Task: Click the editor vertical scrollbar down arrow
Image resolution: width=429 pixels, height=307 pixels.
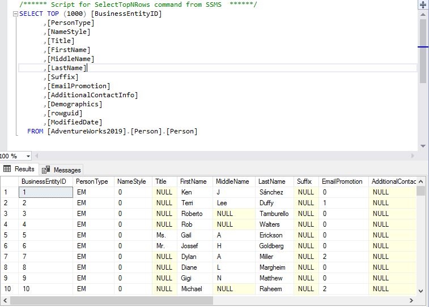Action: click(423, 146)
